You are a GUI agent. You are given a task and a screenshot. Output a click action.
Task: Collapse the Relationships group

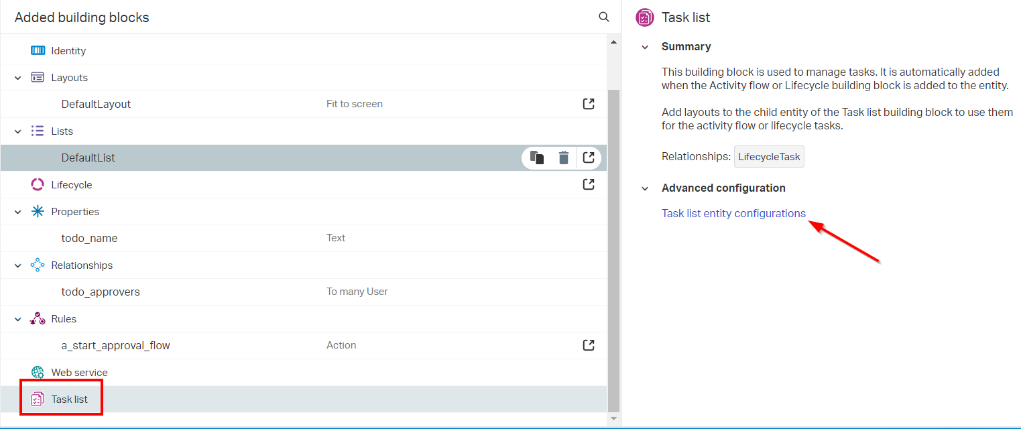pyautogui.click(x=18, y=265)
